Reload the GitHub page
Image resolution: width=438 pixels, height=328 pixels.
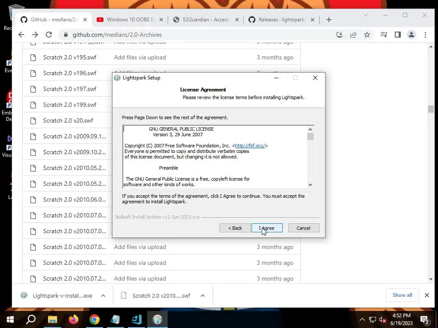(49, 35)
